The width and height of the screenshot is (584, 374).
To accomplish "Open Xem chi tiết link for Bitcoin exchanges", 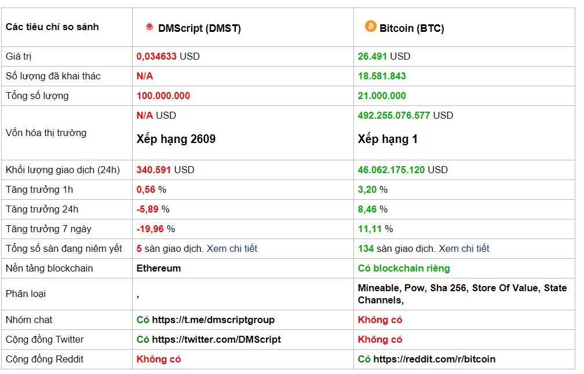I will click(x=464, y=248).
